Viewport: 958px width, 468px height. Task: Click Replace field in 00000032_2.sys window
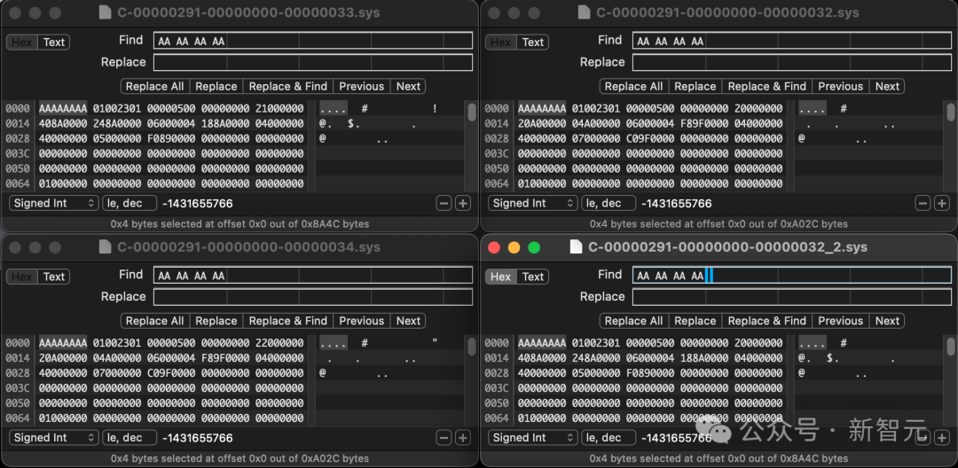point(792,297)
